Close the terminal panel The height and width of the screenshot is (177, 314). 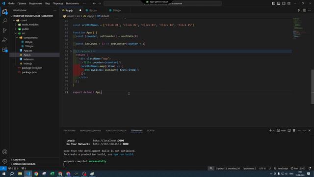click(310, 130)
